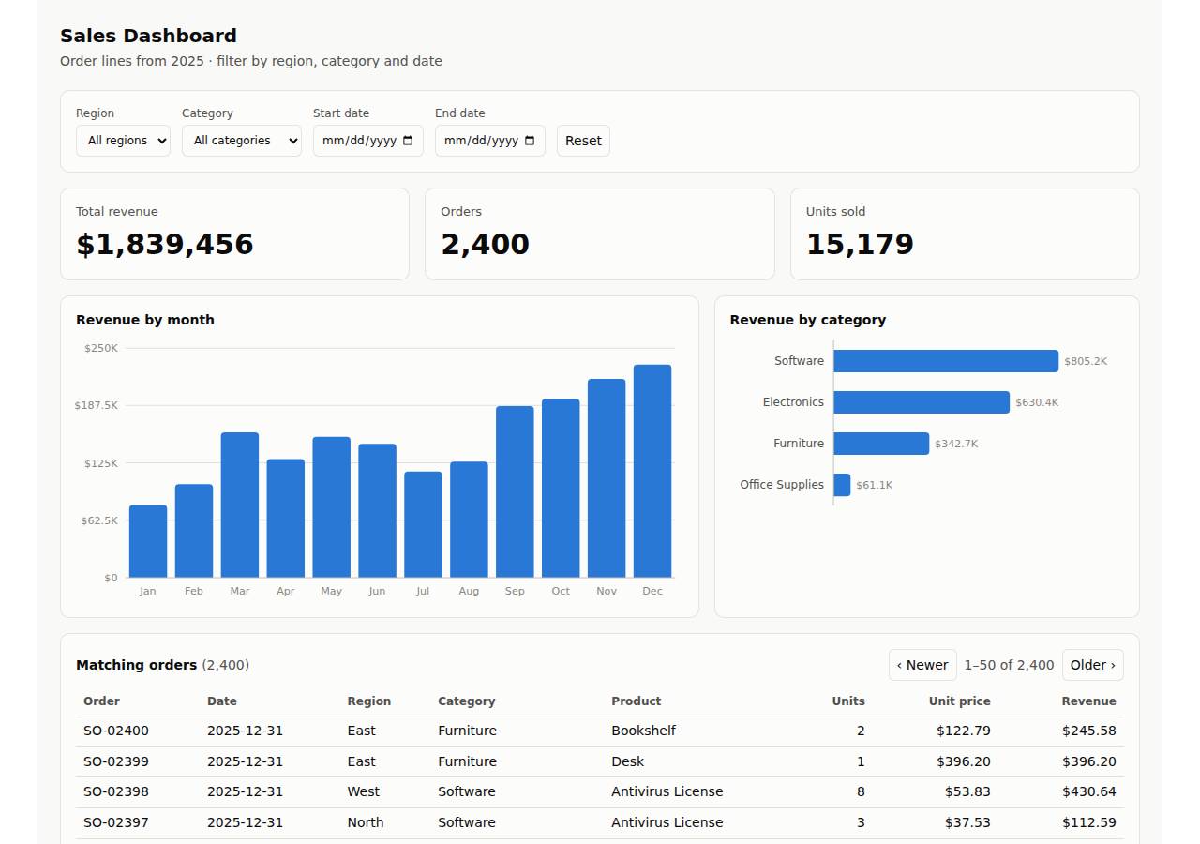Click the Start date input field

[x=368, y=141]
